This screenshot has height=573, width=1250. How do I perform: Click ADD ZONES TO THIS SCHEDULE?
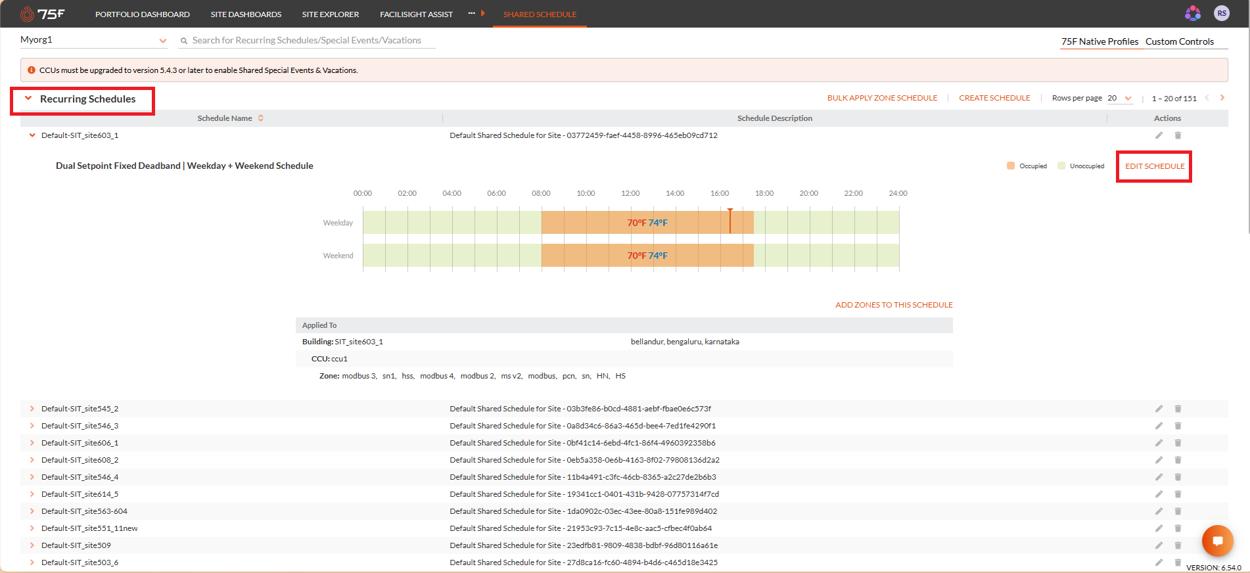point(894,305)
